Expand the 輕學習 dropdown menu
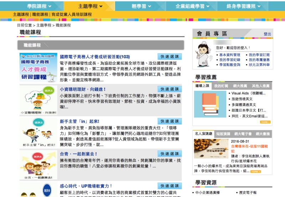Screen dimensions: 285x197 click(141, 6)
